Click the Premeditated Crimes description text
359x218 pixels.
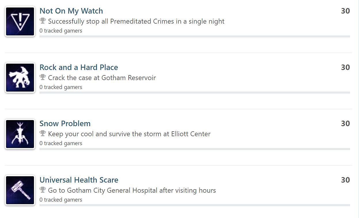point(136,21)
